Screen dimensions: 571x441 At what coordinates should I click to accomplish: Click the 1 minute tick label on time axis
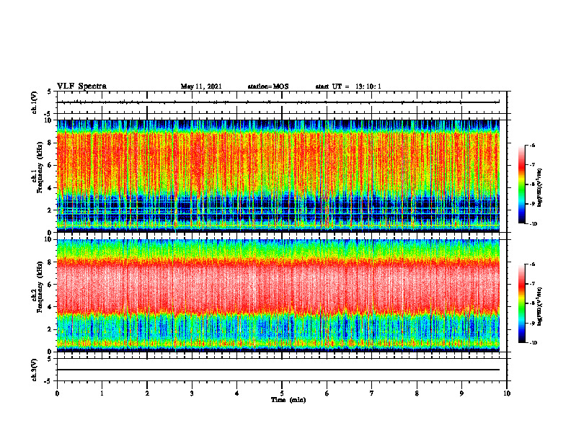102,393
